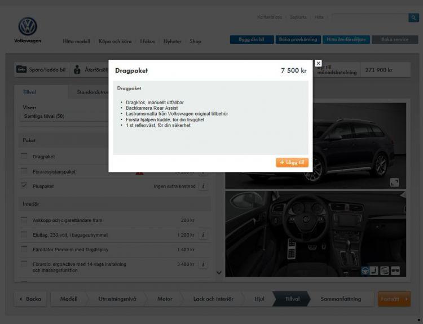The width and height of the screenshot is (423, 324).
Task: Select seat interior view icon
Action: pos(374,270)
